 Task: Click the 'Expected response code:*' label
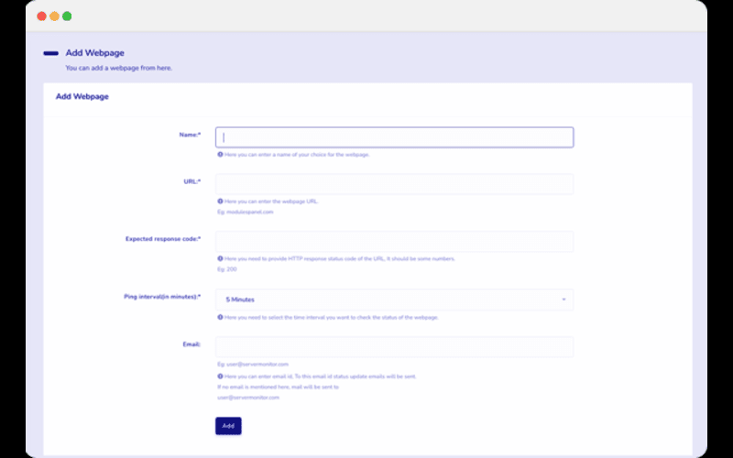[x=163, y=239]
